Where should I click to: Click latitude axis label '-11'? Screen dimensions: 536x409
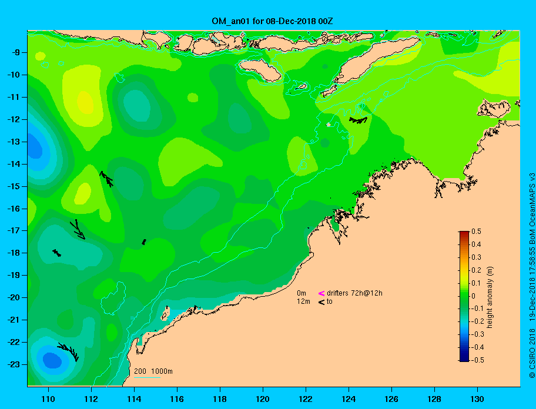click(x=14, y=98)
